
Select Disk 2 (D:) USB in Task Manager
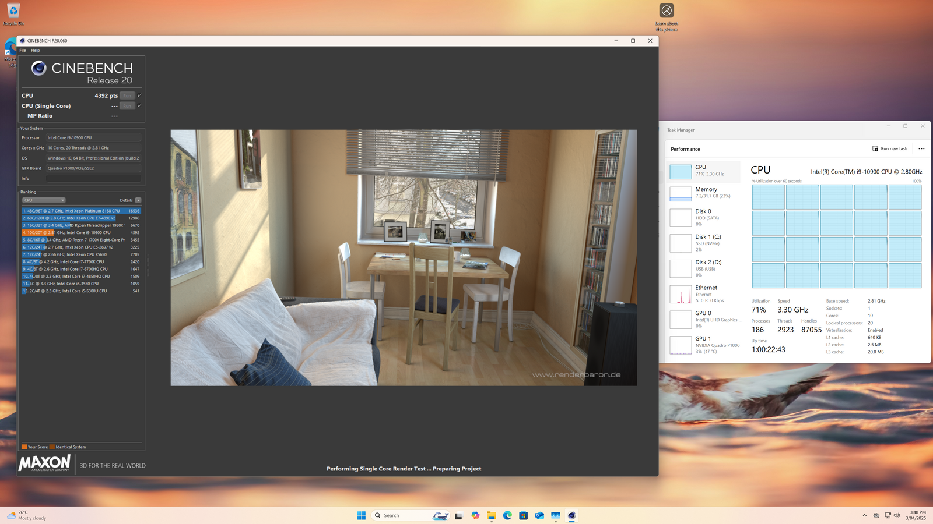tap(703, 268)
